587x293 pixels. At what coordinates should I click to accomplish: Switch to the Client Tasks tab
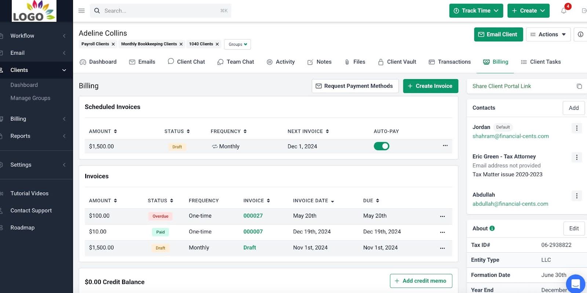[541, 62]
